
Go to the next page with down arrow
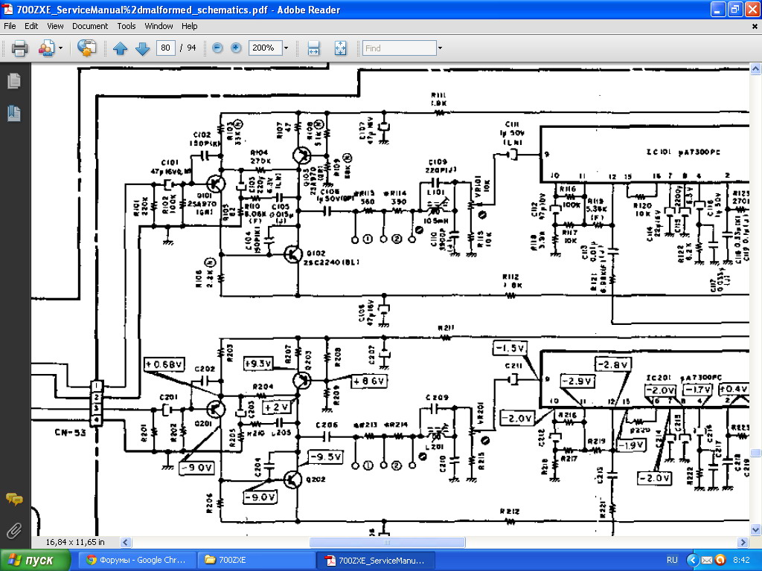coord(142,48)
